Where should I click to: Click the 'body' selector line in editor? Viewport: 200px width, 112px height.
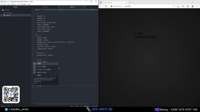[38, 36]
